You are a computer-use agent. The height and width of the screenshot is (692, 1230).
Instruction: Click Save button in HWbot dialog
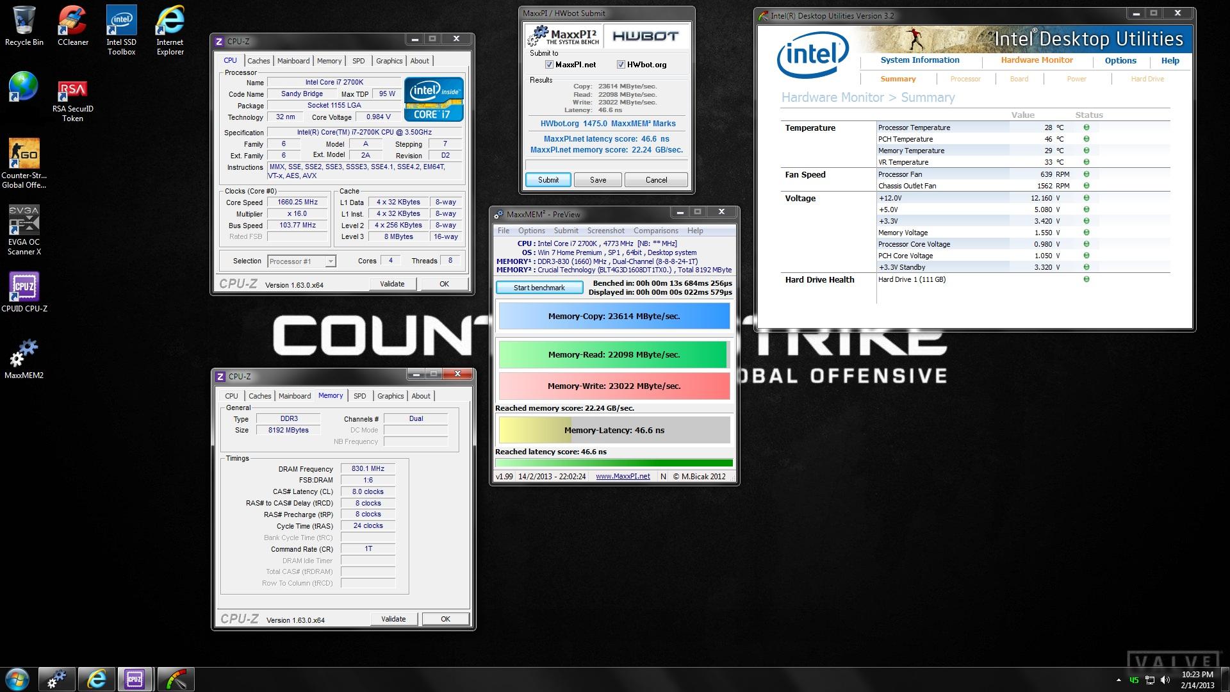[x=598, y=180]
